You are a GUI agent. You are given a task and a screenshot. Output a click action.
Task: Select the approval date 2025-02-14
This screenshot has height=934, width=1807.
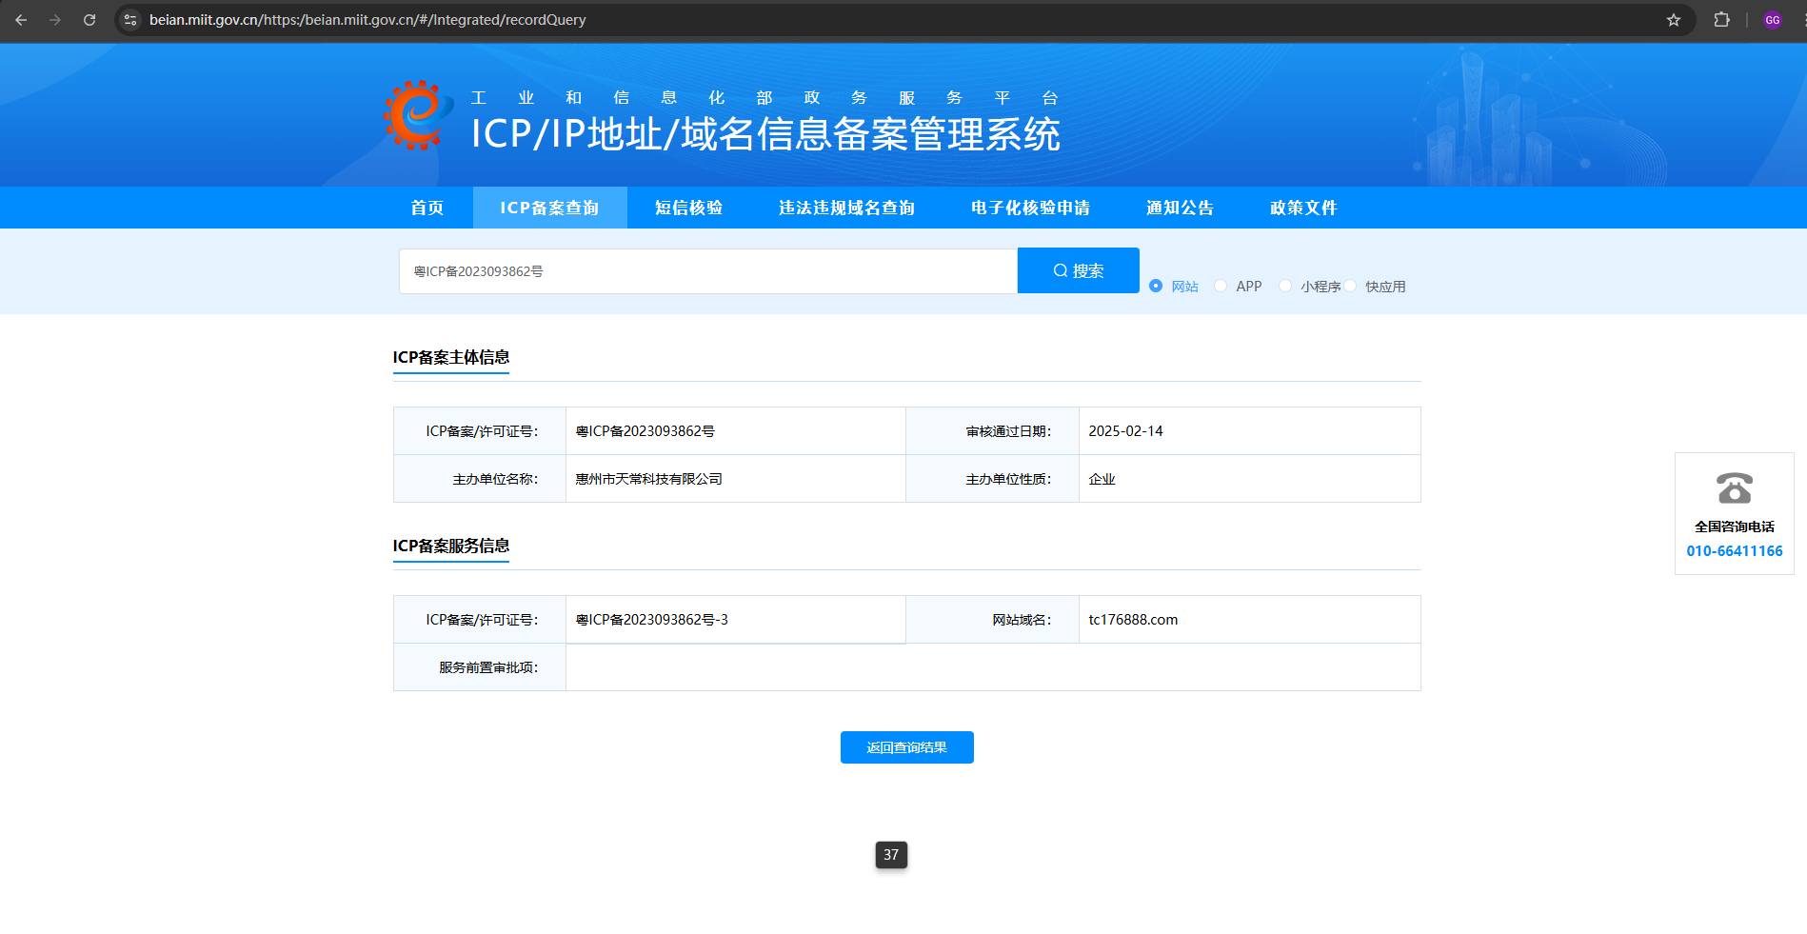coord(1125,431)
